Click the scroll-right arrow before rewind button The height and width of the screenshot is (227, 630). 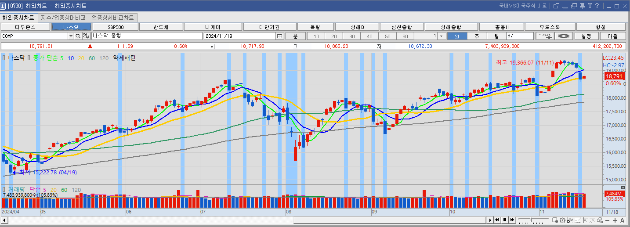point(490,220)
